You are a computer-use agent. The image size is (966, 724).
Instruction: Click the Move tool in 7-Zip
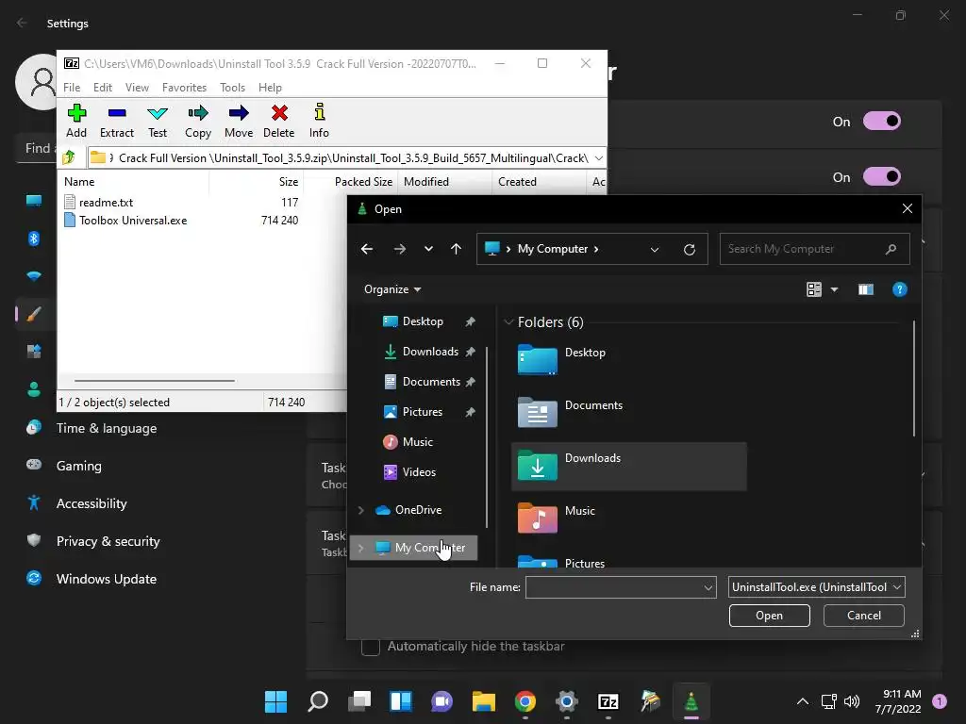pyautogui.click(x=239, y=122)
